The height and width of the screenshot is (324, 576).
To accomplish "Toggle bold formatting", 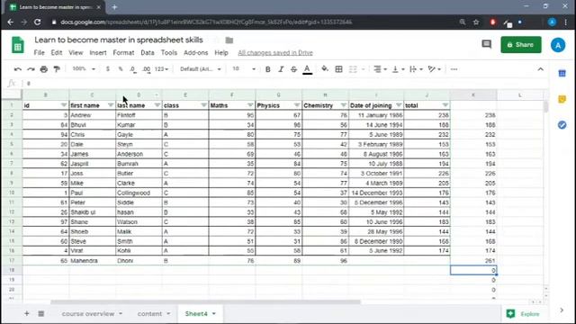I will [x=268, y=69].
